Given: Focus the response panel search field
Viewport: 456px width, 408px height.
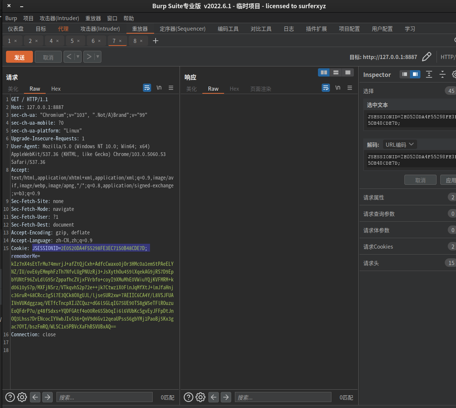Looking at the screenshot, I should point(283,397).
